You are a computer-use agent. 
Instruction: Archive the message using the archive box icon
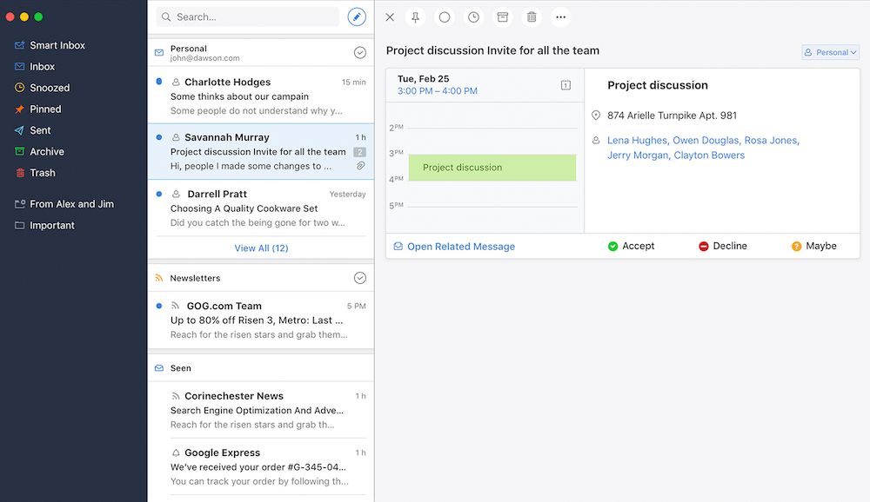click(x=502, y=17)
